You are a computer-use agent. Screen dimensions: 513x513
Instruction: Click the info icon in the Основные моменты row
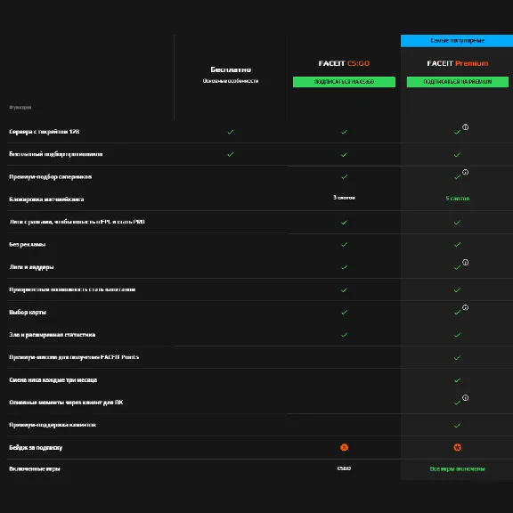tap(465, 397)
